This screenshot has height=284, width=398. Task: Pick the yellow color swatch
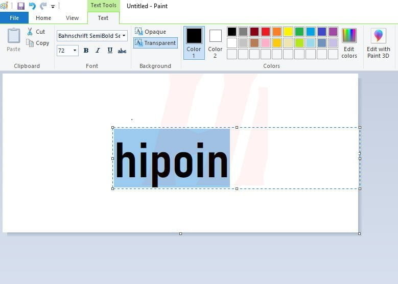(x=288, y=32)
